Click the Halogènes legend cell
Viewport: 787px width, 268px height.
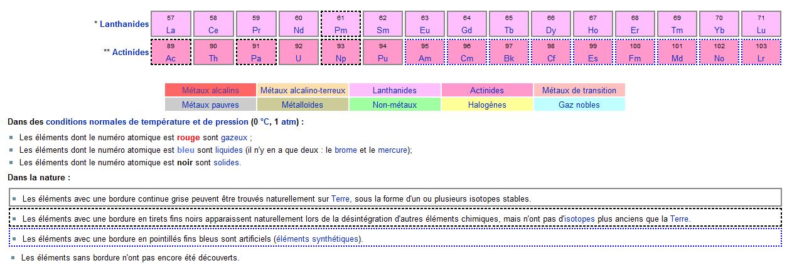point(487,105)
